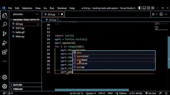Open GUI1.py in the explorer
170x95 pixels.
pos(26,28)
